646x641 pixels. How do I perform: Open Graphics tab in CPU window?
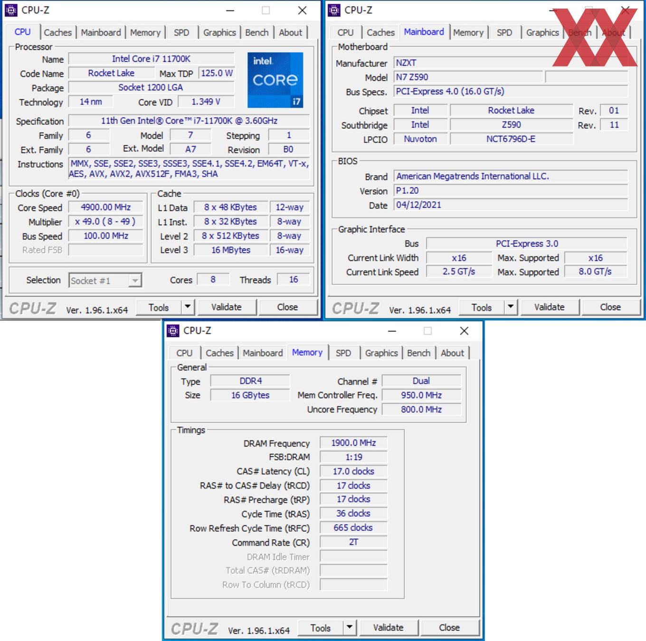219,33
